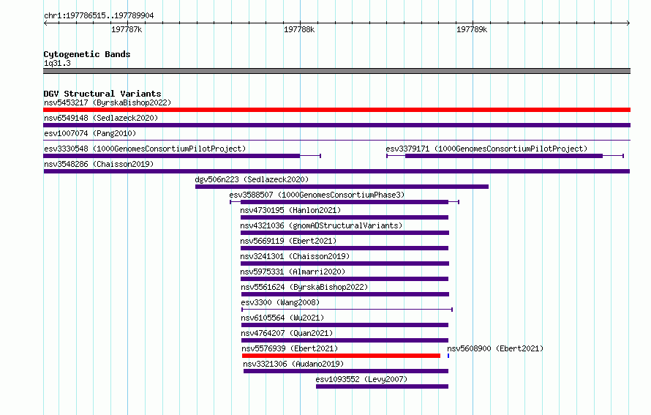This screenshot has width=651, height=415.
Task: Click the nsv4764207 variant bar
Action: point(345,340)
